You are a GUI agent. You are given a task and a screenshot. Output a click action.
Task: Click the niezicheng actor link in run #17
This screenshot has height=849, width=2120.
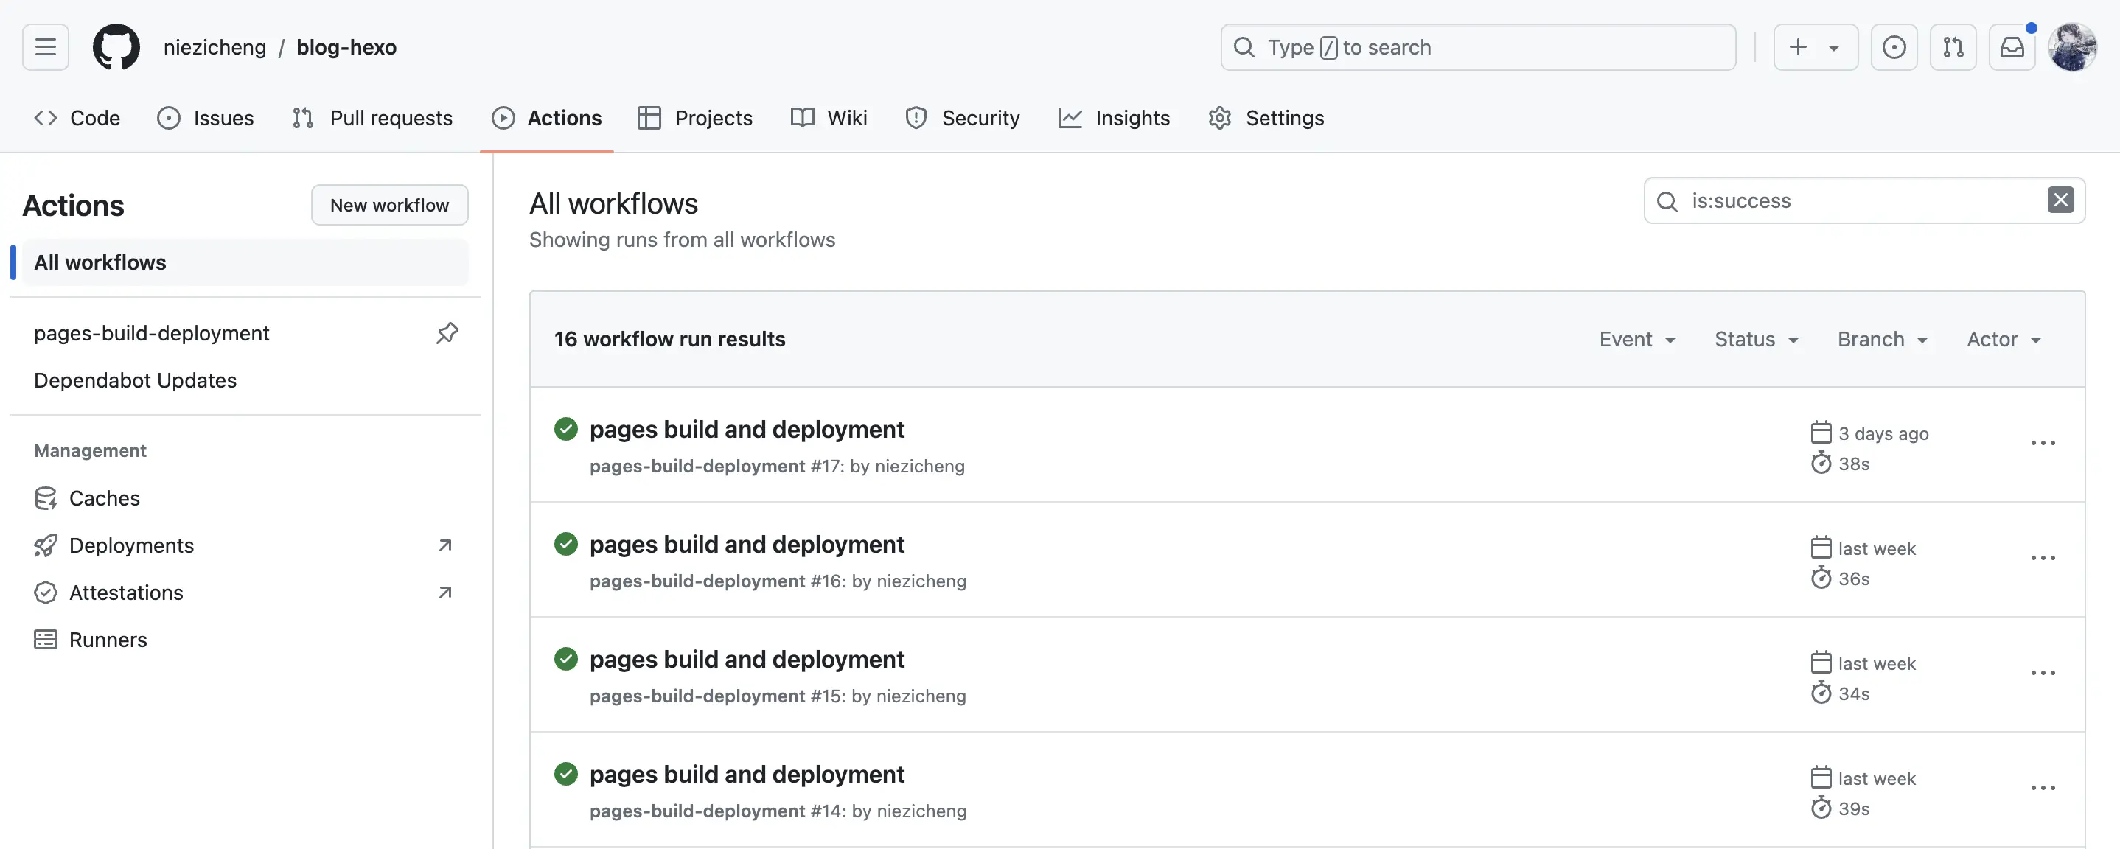pos(919,467)
